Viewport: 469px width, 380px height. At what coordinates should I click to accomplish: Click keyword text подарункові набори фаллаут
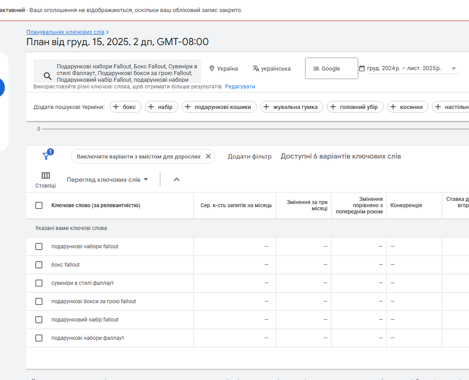pyautogui.click(x=88, y=338)
